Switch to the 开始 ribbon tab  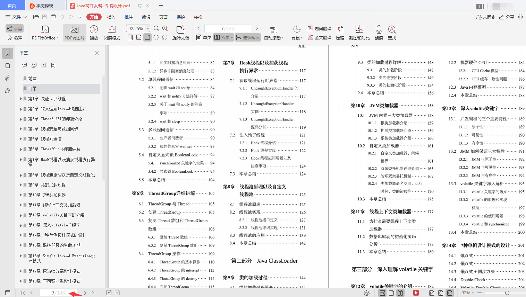point(94,17)
